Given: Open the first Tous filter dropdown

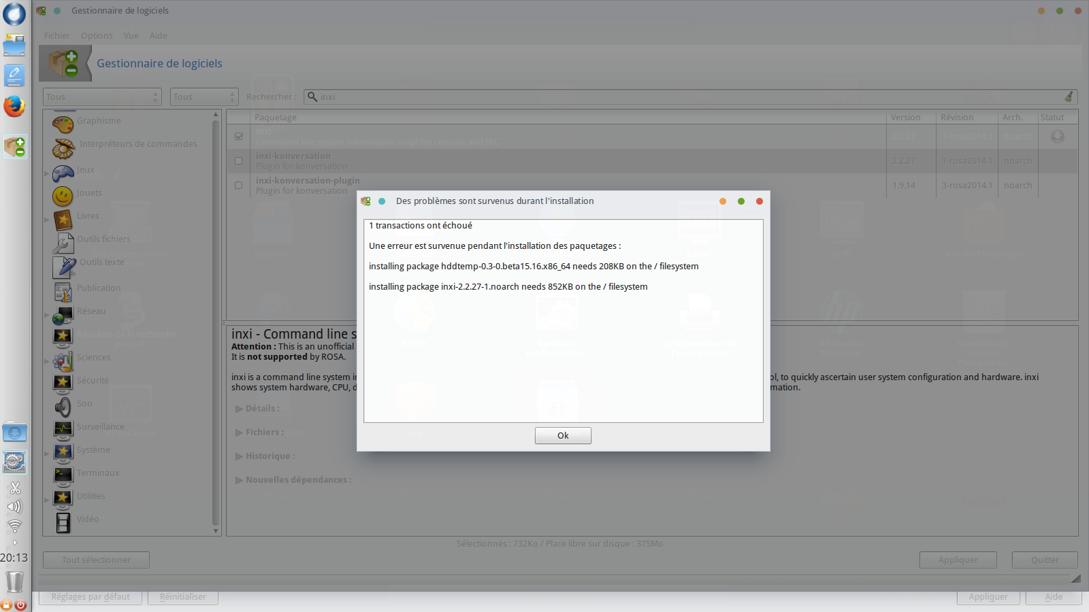Looking at the screenshot, I should point(102,97).
